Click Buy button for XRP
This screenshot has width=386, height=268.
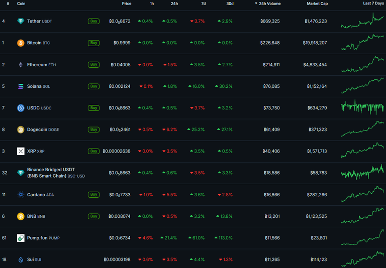pos(93,151)
